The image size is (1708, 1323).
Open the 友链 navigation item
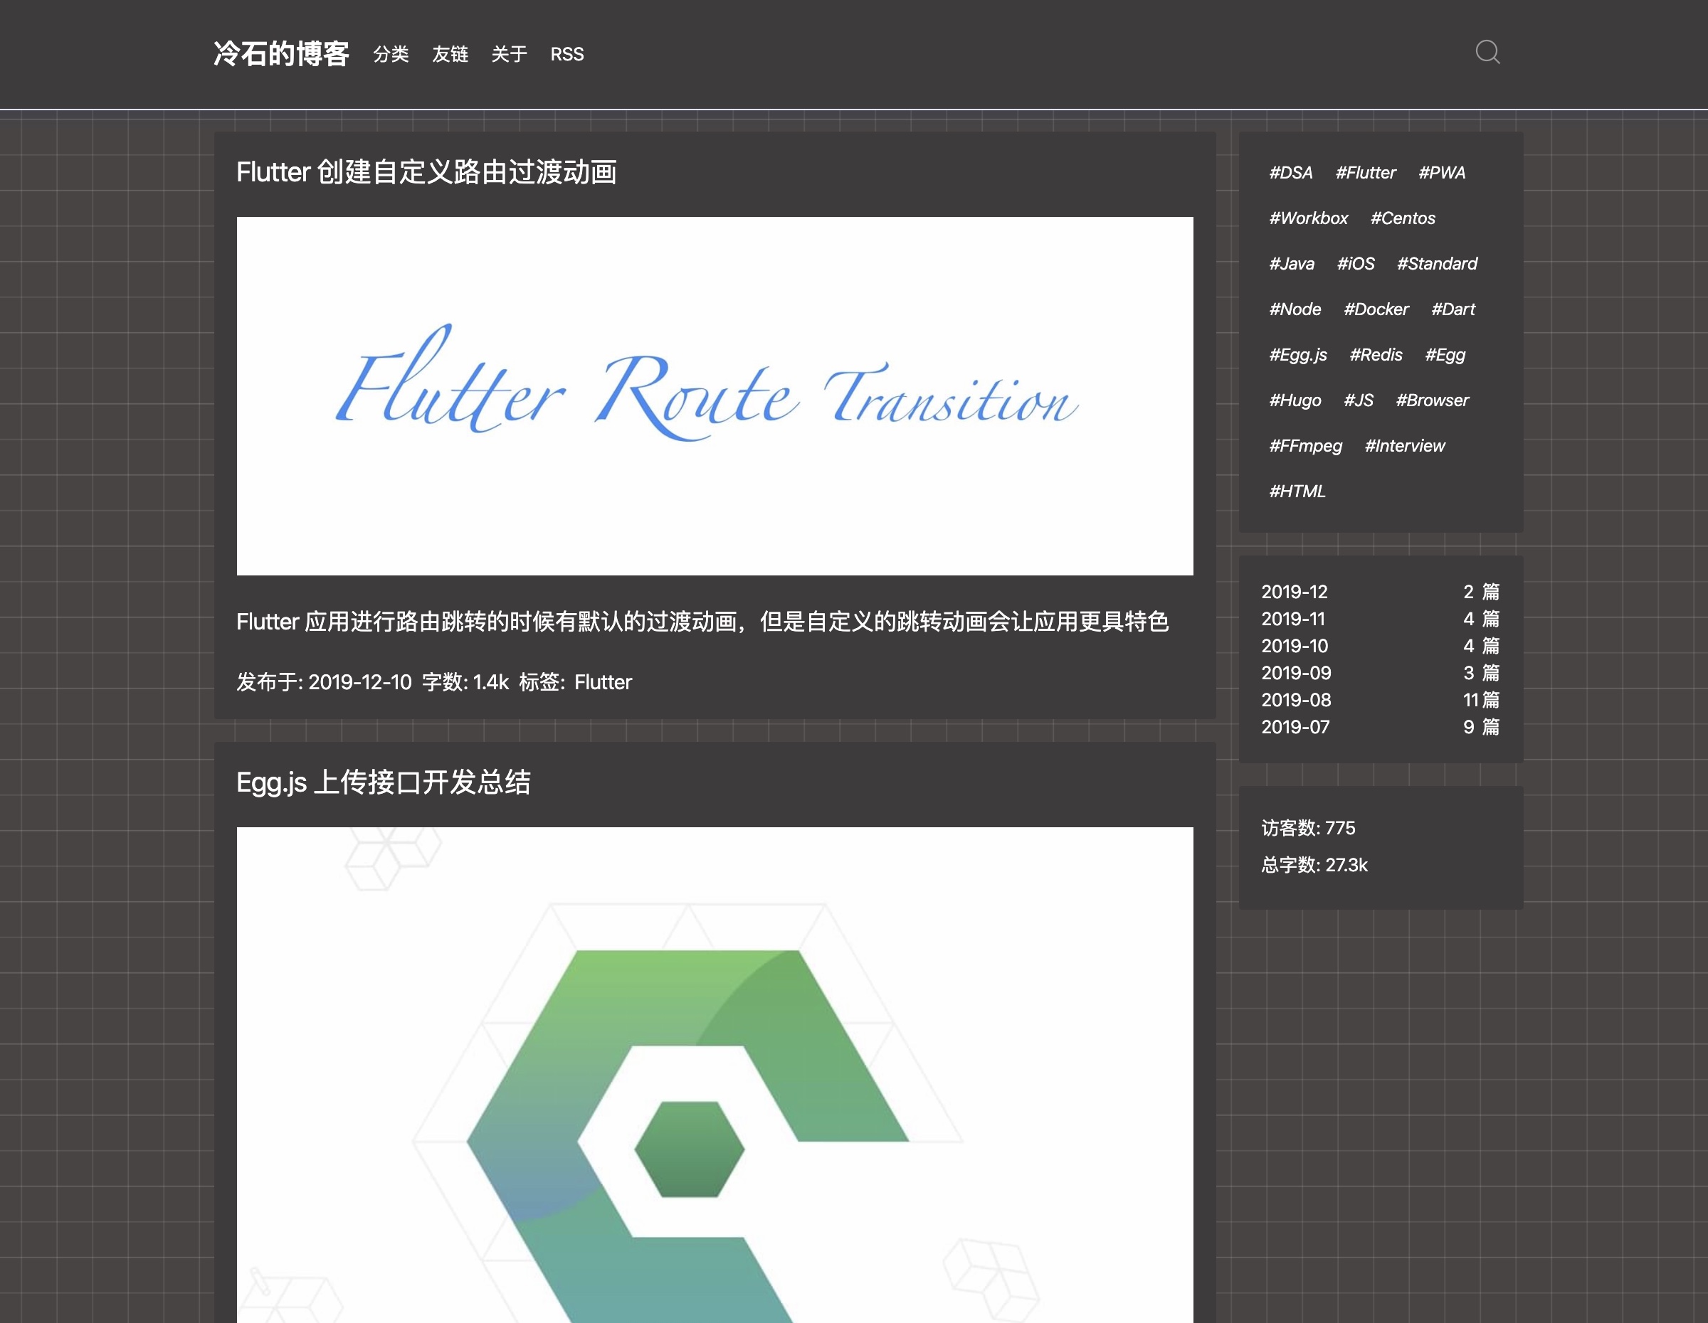[x=450, y=55]
